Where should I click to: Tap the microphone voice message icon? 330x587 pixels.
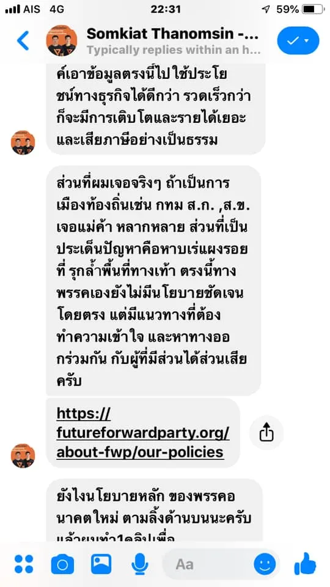click(139, 564)
